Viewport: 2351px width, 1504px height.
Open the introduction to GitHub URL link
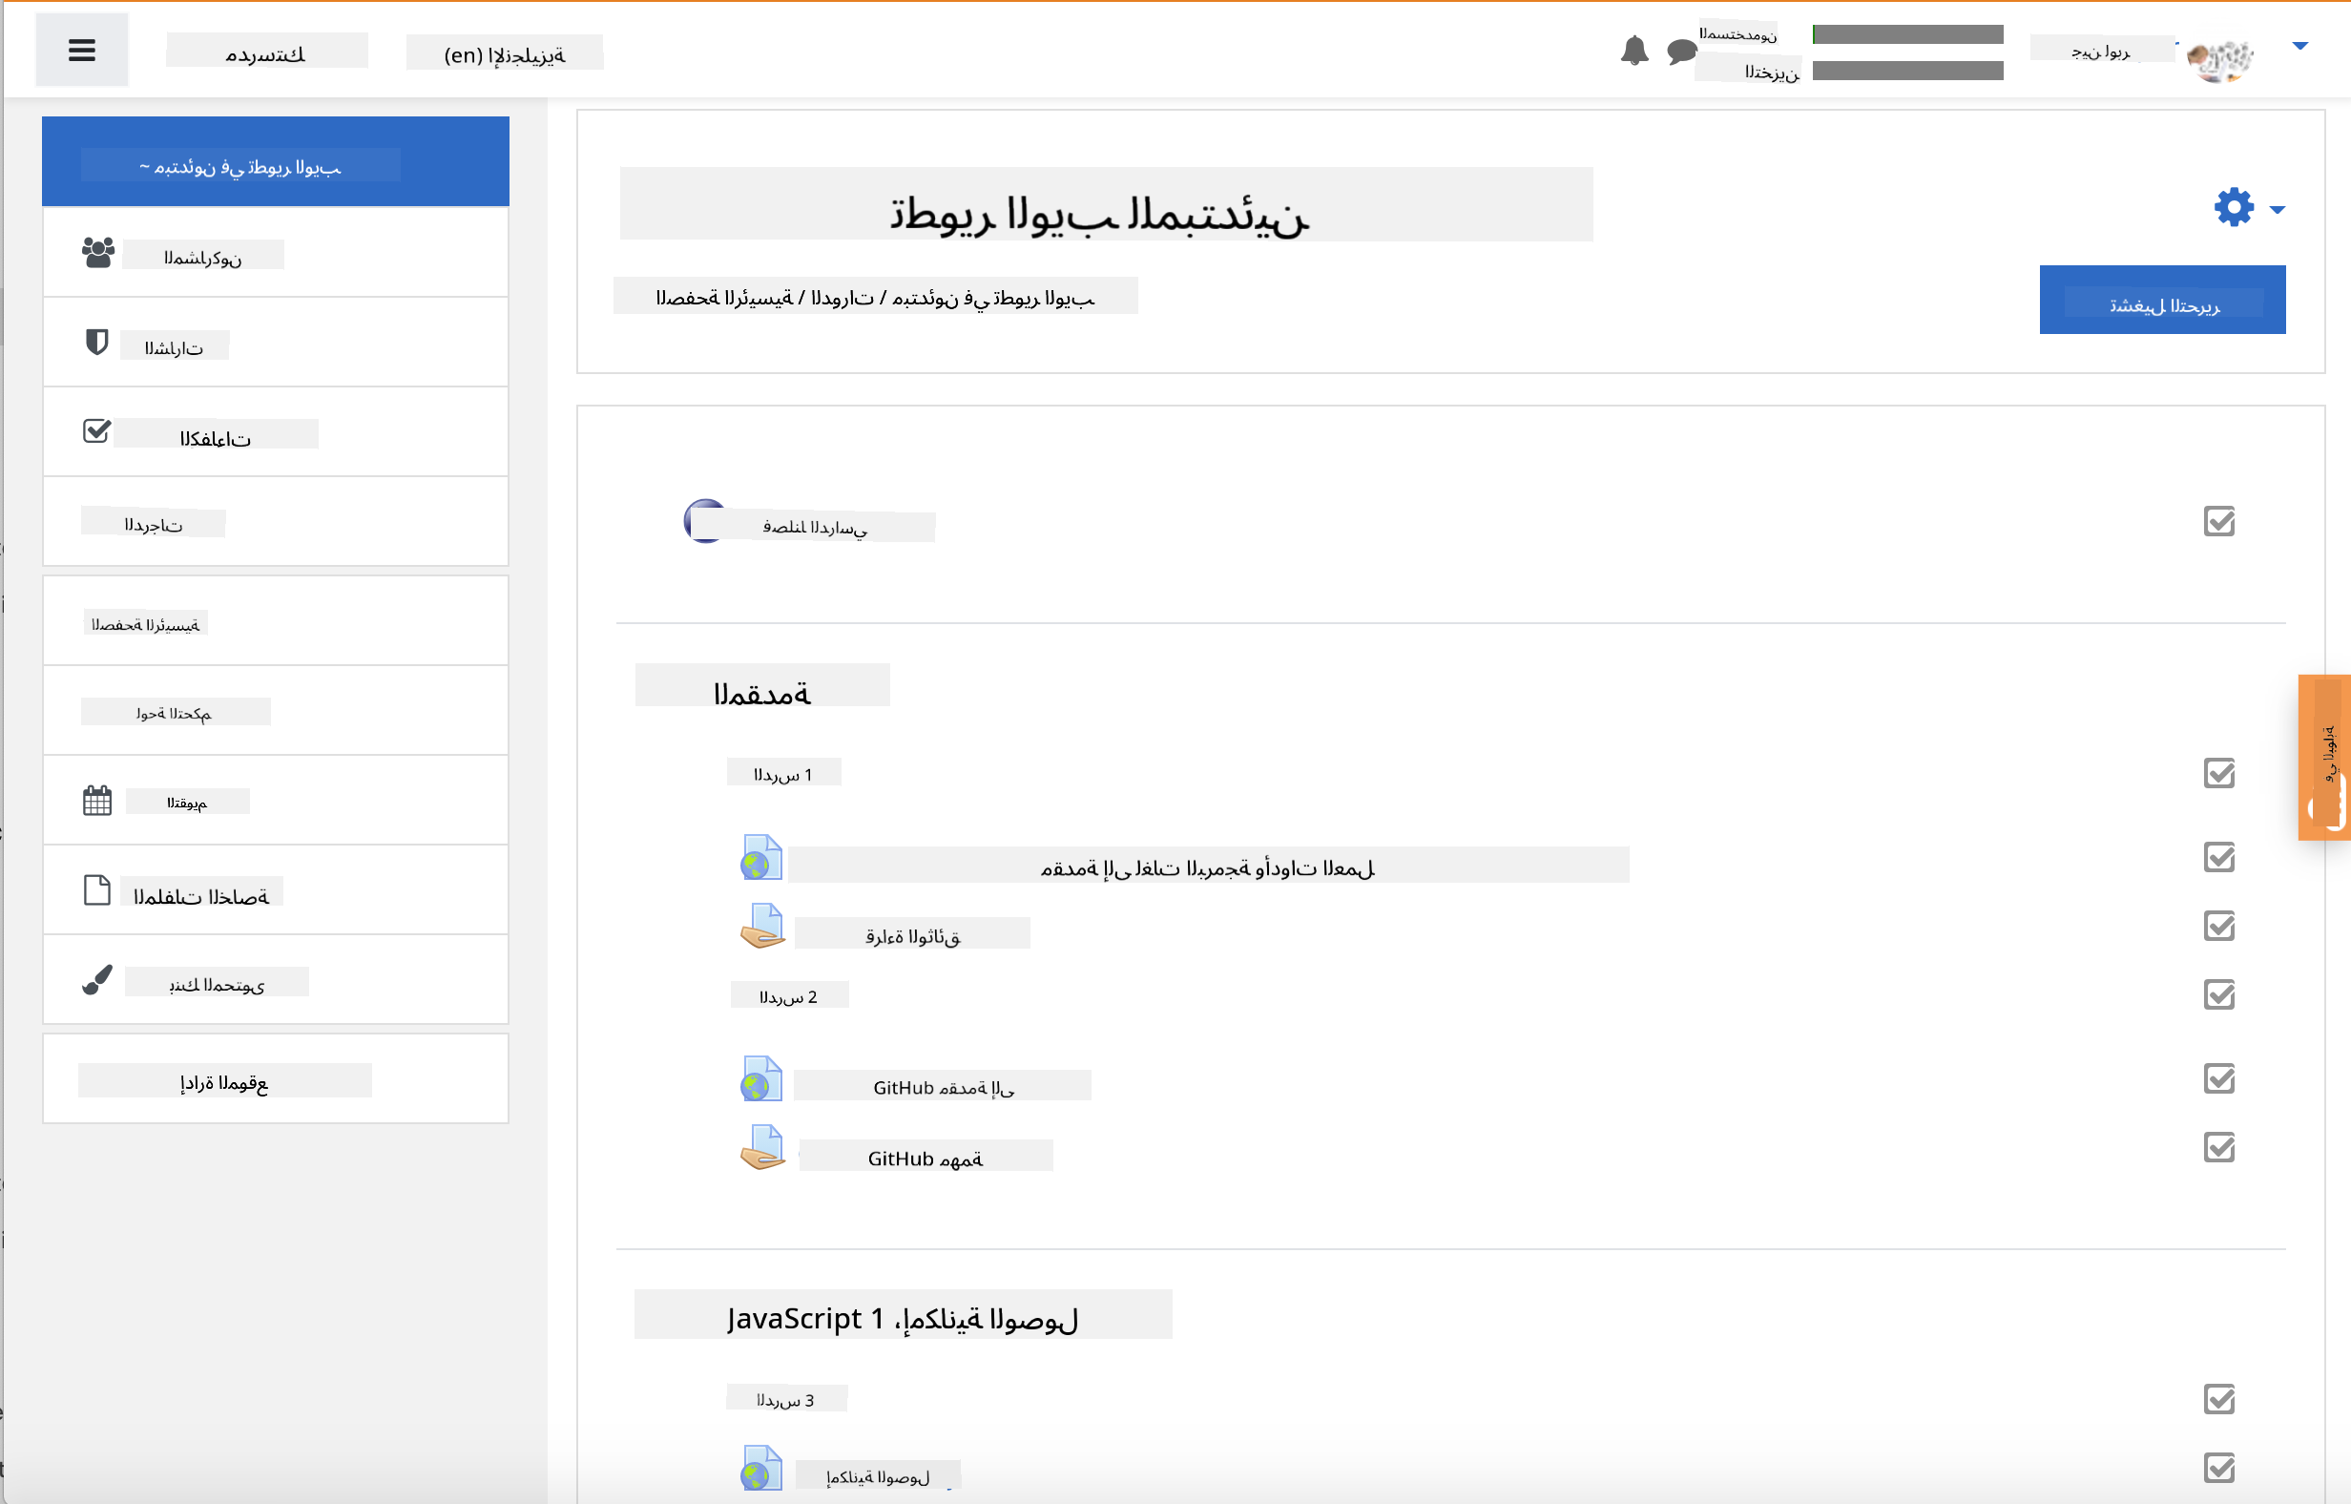click(942, 1087)
